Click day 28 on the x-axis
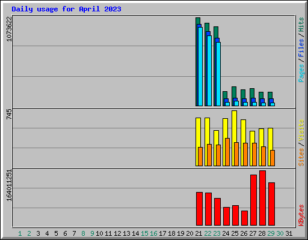 pos(262,233)
